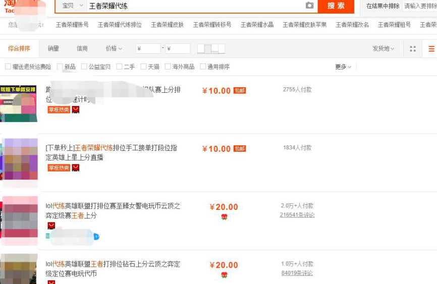Open first listing thumbnail with 驾照下单就安排 banner
Viewport: 437px width, 284px height.
coord(18,103)
